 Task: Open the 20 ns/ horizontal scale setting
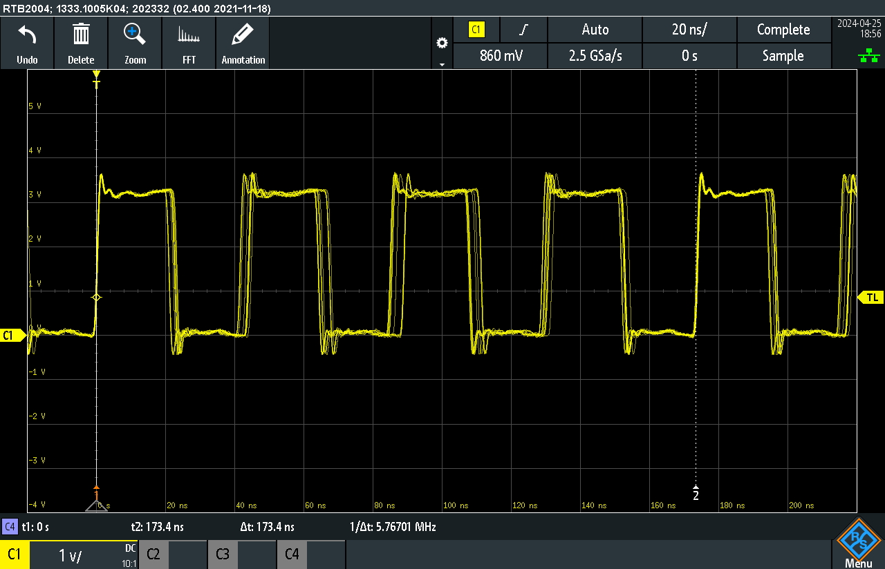[x=689, y=30]
